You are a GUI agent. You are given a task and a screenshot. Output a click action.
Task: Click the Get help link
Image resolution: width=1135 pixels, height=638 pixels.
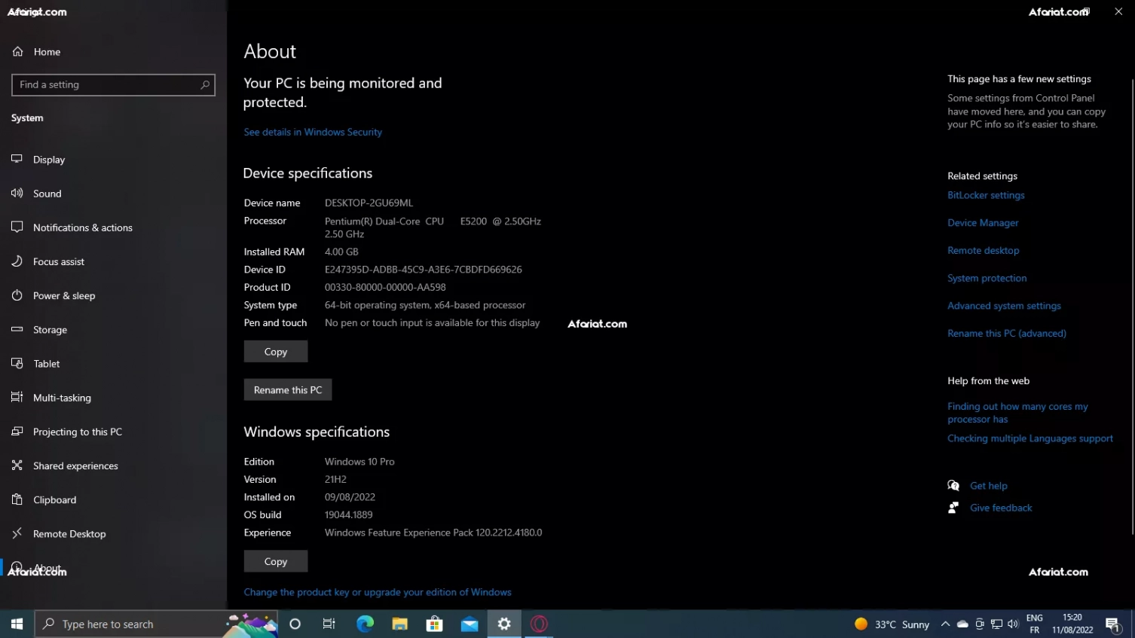[989, 486]
